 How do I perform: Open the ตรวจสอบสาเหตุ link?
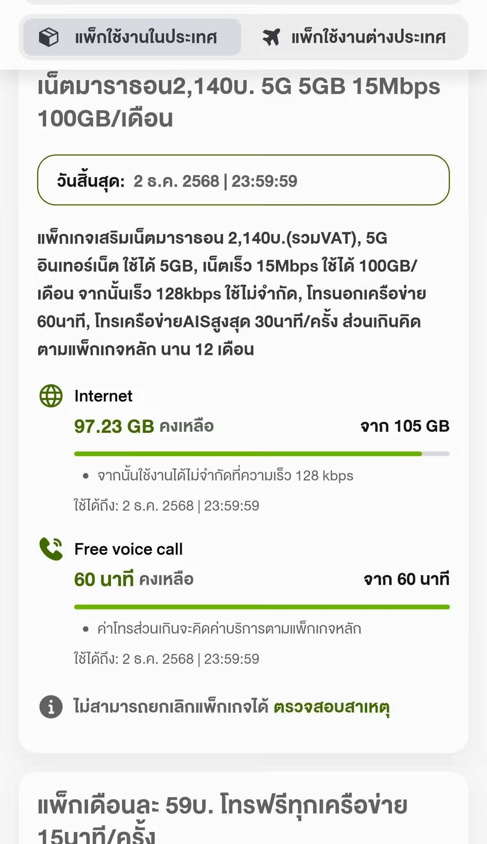tap(332, 707)
